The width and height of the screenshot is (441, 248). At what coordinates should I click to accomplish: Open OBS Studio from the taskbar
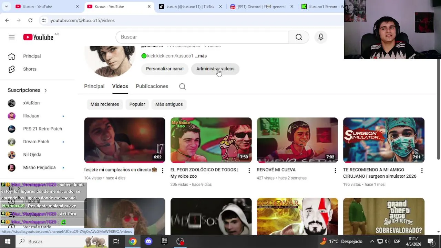(180, 241)
